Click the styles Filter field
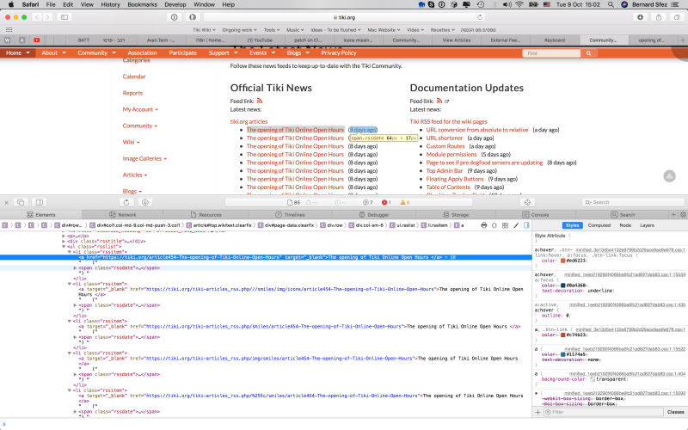Screen dimensions: 688x430 coord(604,412)
